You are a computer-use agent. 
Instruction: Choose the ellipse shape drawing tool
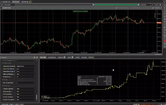(x=165, y=33)
